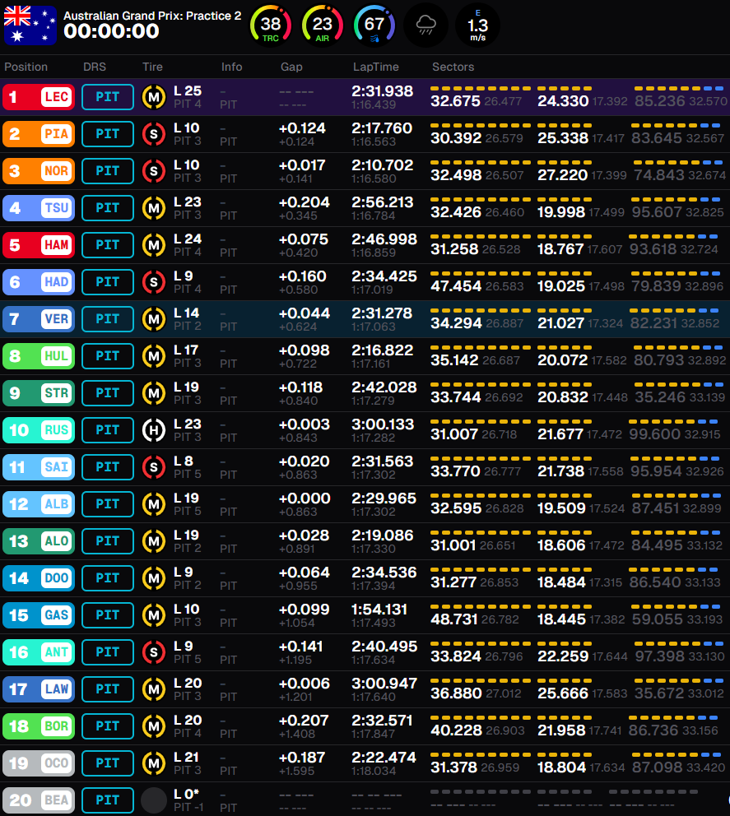730x816 pixels.
Task: Click the OCO driver badge in position 19
Action: tap(39, 763)
